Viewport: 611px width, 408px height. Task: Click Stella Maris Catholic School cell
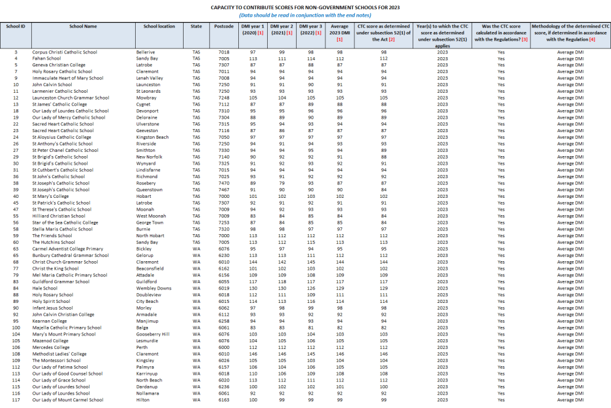[x=63, y=229]
